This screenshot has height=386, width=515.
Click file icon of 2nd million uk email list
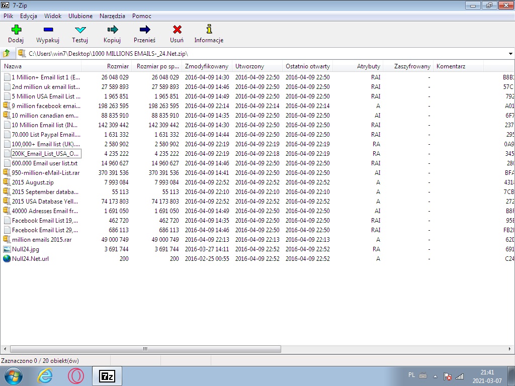point(7,86)
